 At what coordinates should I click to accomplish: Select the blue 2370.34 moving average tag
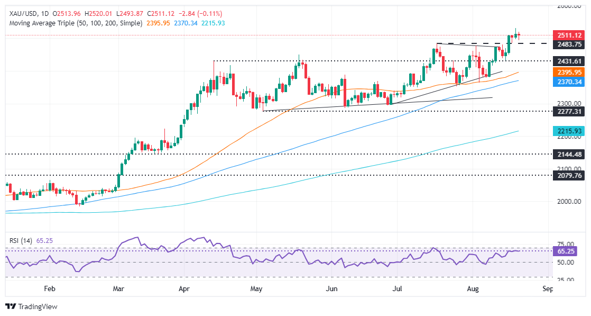(569, 82)
